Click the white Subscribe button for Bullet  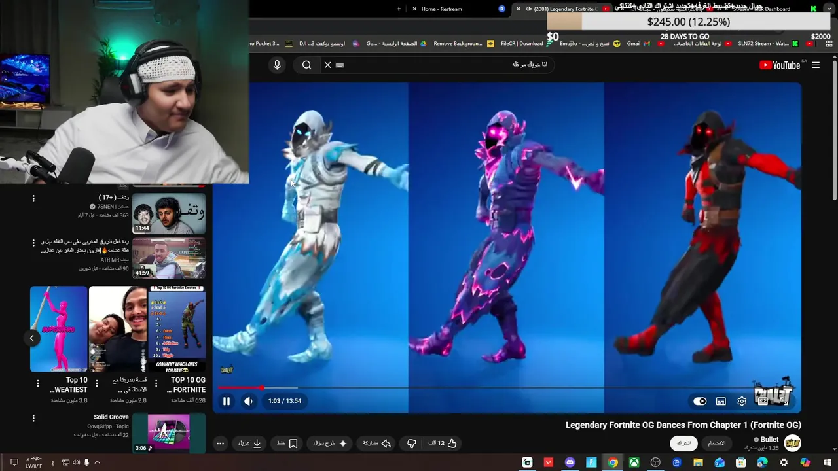point(683,444)
